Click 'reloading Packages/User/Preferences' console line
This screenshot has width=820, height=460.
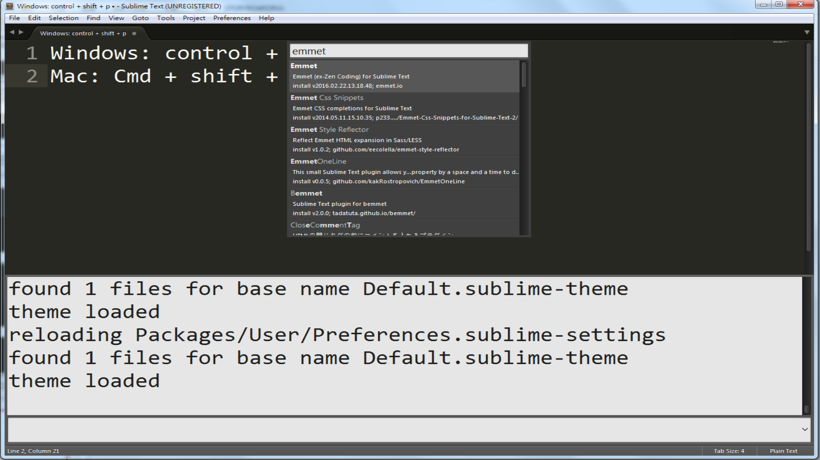pyautogui.click(x=337, y=335)
